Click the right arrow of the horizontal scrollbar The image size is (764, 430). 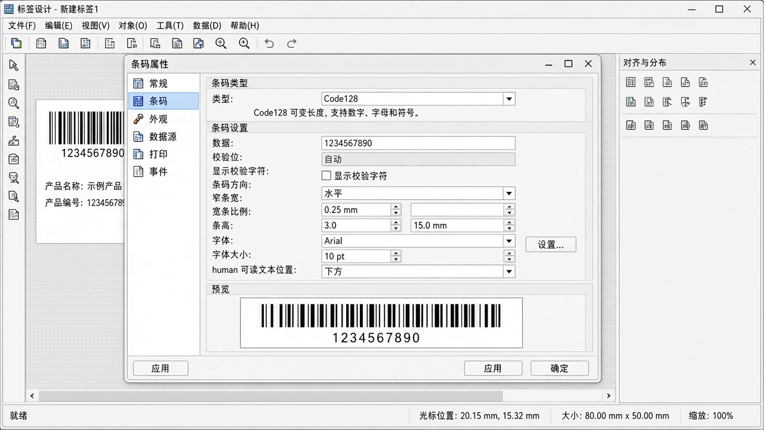tap(608, 396)
